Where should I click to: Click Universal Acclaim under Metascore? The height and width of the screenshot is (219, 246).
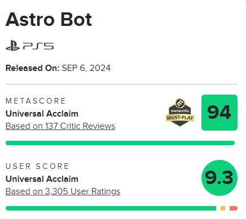tap(42, 114)
